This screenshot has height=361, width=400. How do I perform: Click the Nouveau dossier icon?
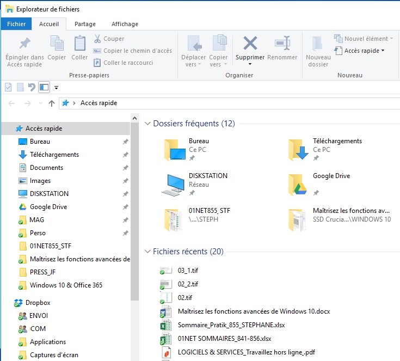click(x=318, y=44)
